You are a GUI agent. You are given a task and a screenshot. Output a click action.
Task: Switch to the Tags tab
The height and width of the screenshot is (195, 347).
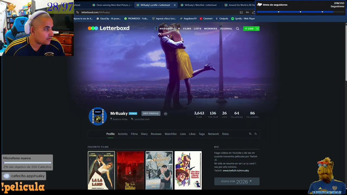[202, 134]
